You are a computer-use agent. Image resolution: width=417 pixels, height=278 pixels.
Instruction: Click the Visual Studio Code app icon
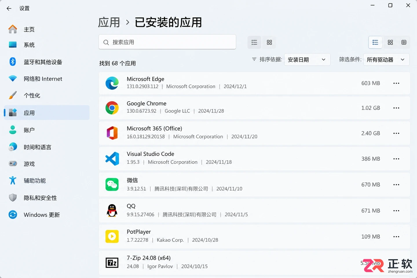(x=112, y=159)
